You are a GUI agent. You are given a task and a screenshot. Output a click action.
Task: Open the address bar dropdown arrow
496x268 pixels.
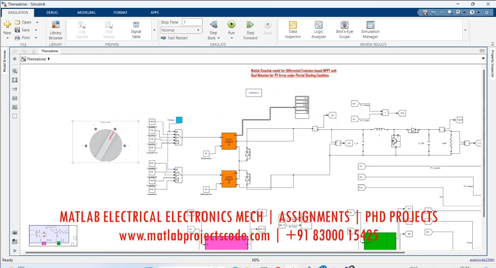click(x=484, y=59)
